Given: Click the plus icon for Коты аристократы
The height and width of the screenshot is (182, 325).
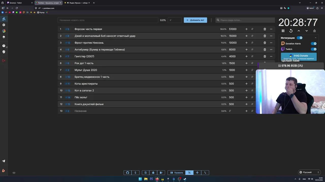Looking at the screenshot, I should pyautogui.click(x=246, y=84).
